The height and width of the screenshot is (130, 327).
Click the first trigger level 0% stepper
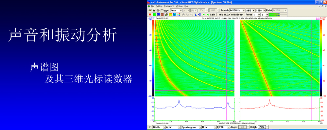[x=207, y=10]
